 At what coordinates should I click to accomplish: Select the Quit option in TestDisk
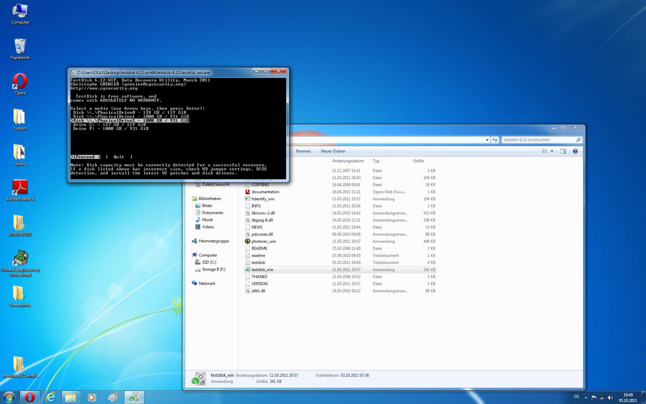click(x=119, y=157)
